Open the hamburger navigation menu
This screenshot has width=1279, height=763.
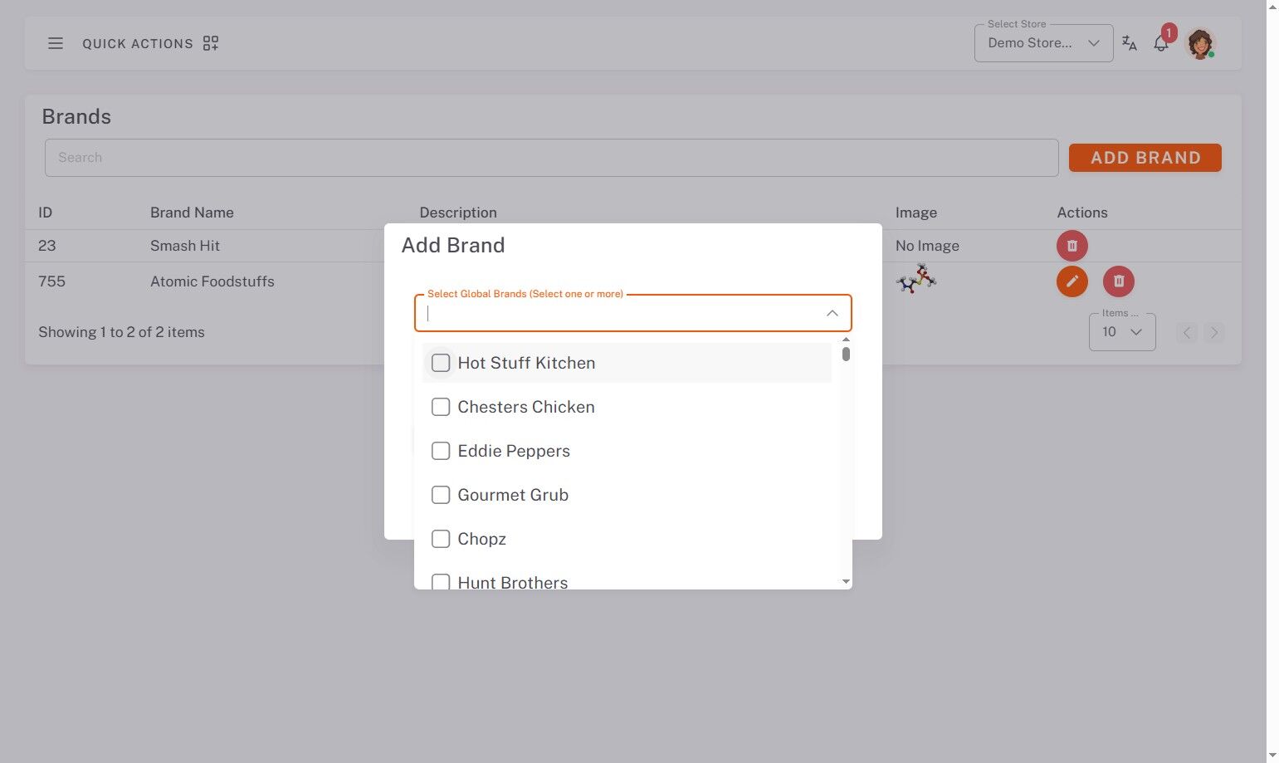tap(56, 43)
